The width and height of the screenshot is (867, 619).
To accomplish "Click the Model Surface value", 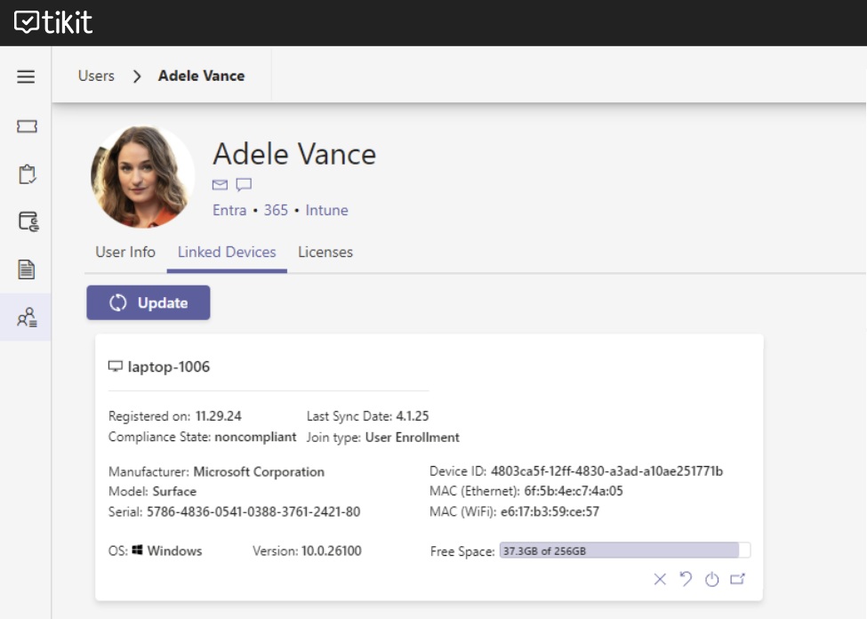I will click(174, 491).
